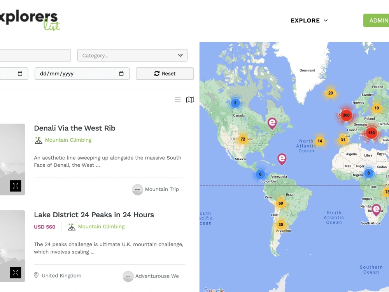Click the cluster marker 30 in Argentina
The height and width of the screenshot is (292, 389).
280,225
